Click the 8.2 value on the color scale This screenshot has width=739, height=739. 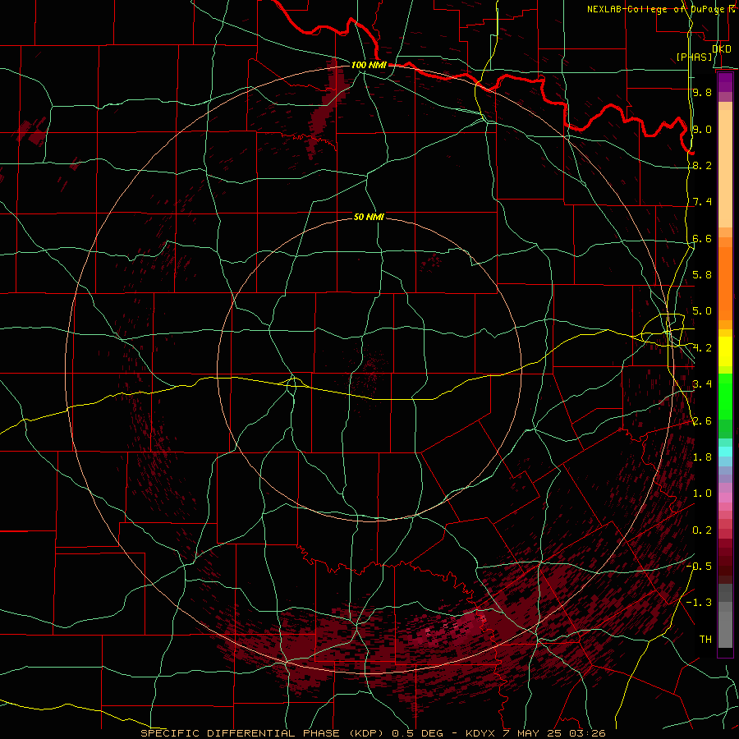pyautogui.click(x=702, y=165)
